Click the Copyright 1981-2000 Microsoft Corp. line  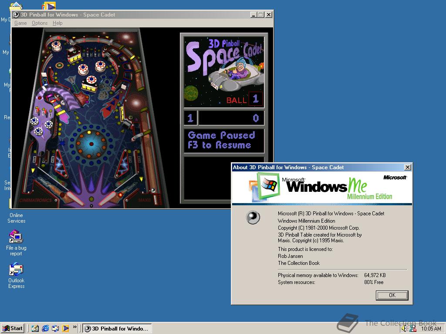318,228
